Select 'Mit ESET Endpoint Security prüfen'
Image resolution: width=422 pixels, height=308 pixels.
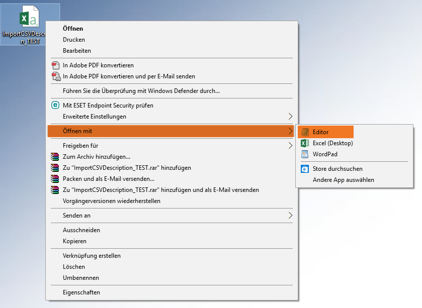pyautogui.click(x=172, y=106)
